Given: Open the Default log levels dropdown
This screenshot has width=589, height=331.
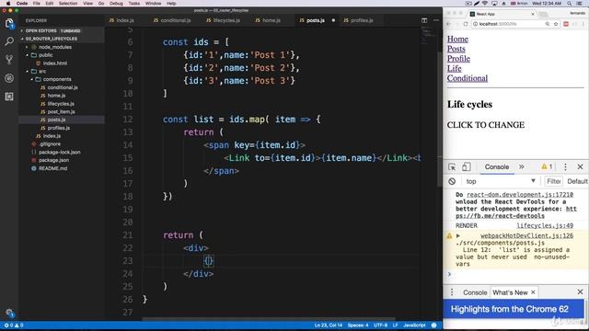Looking at the screenshot, I should [577, 181].
